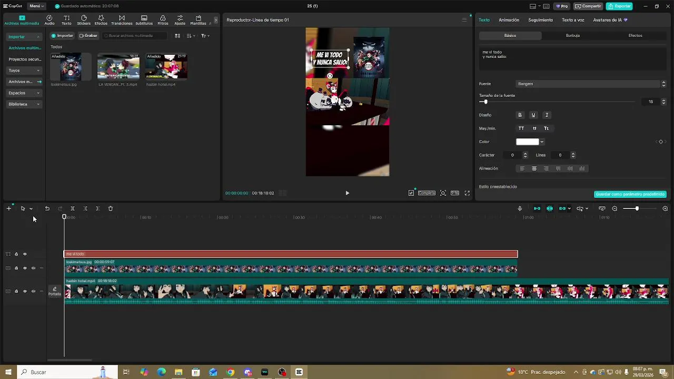This screenshot has height=379, width=674.
Task: Open the Audio panel
Action: (49, 20)
